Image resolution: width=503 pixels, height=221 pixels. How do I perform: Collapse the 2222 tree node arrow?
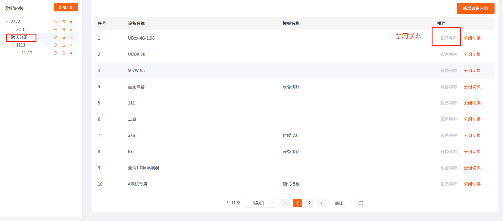coord(7,22)
